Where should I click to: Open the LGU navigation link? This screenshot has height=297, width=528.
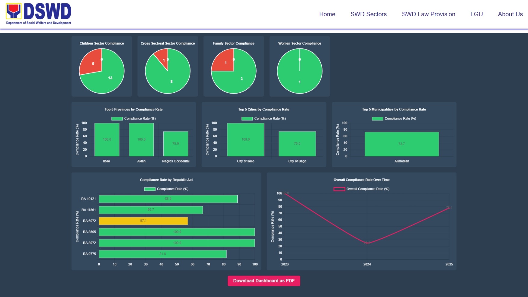(x=476, y=14)
